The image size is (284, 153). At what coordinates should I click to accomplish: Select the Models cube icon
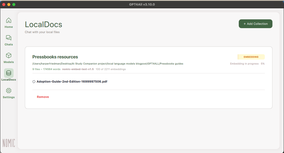pos(9,56)
